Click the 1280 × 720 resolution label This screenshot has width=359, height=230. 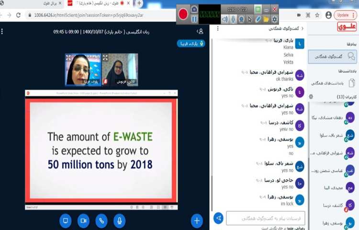click(237, 10)
